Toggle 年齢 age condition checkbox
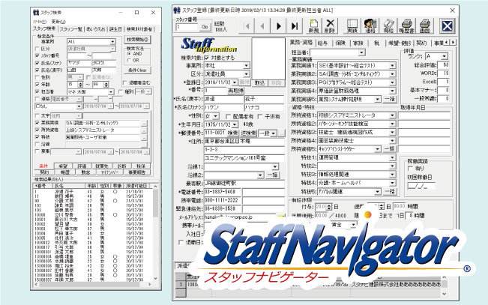Image resolution: width=488 pixels, height=305 pixels. coord(37,85)
